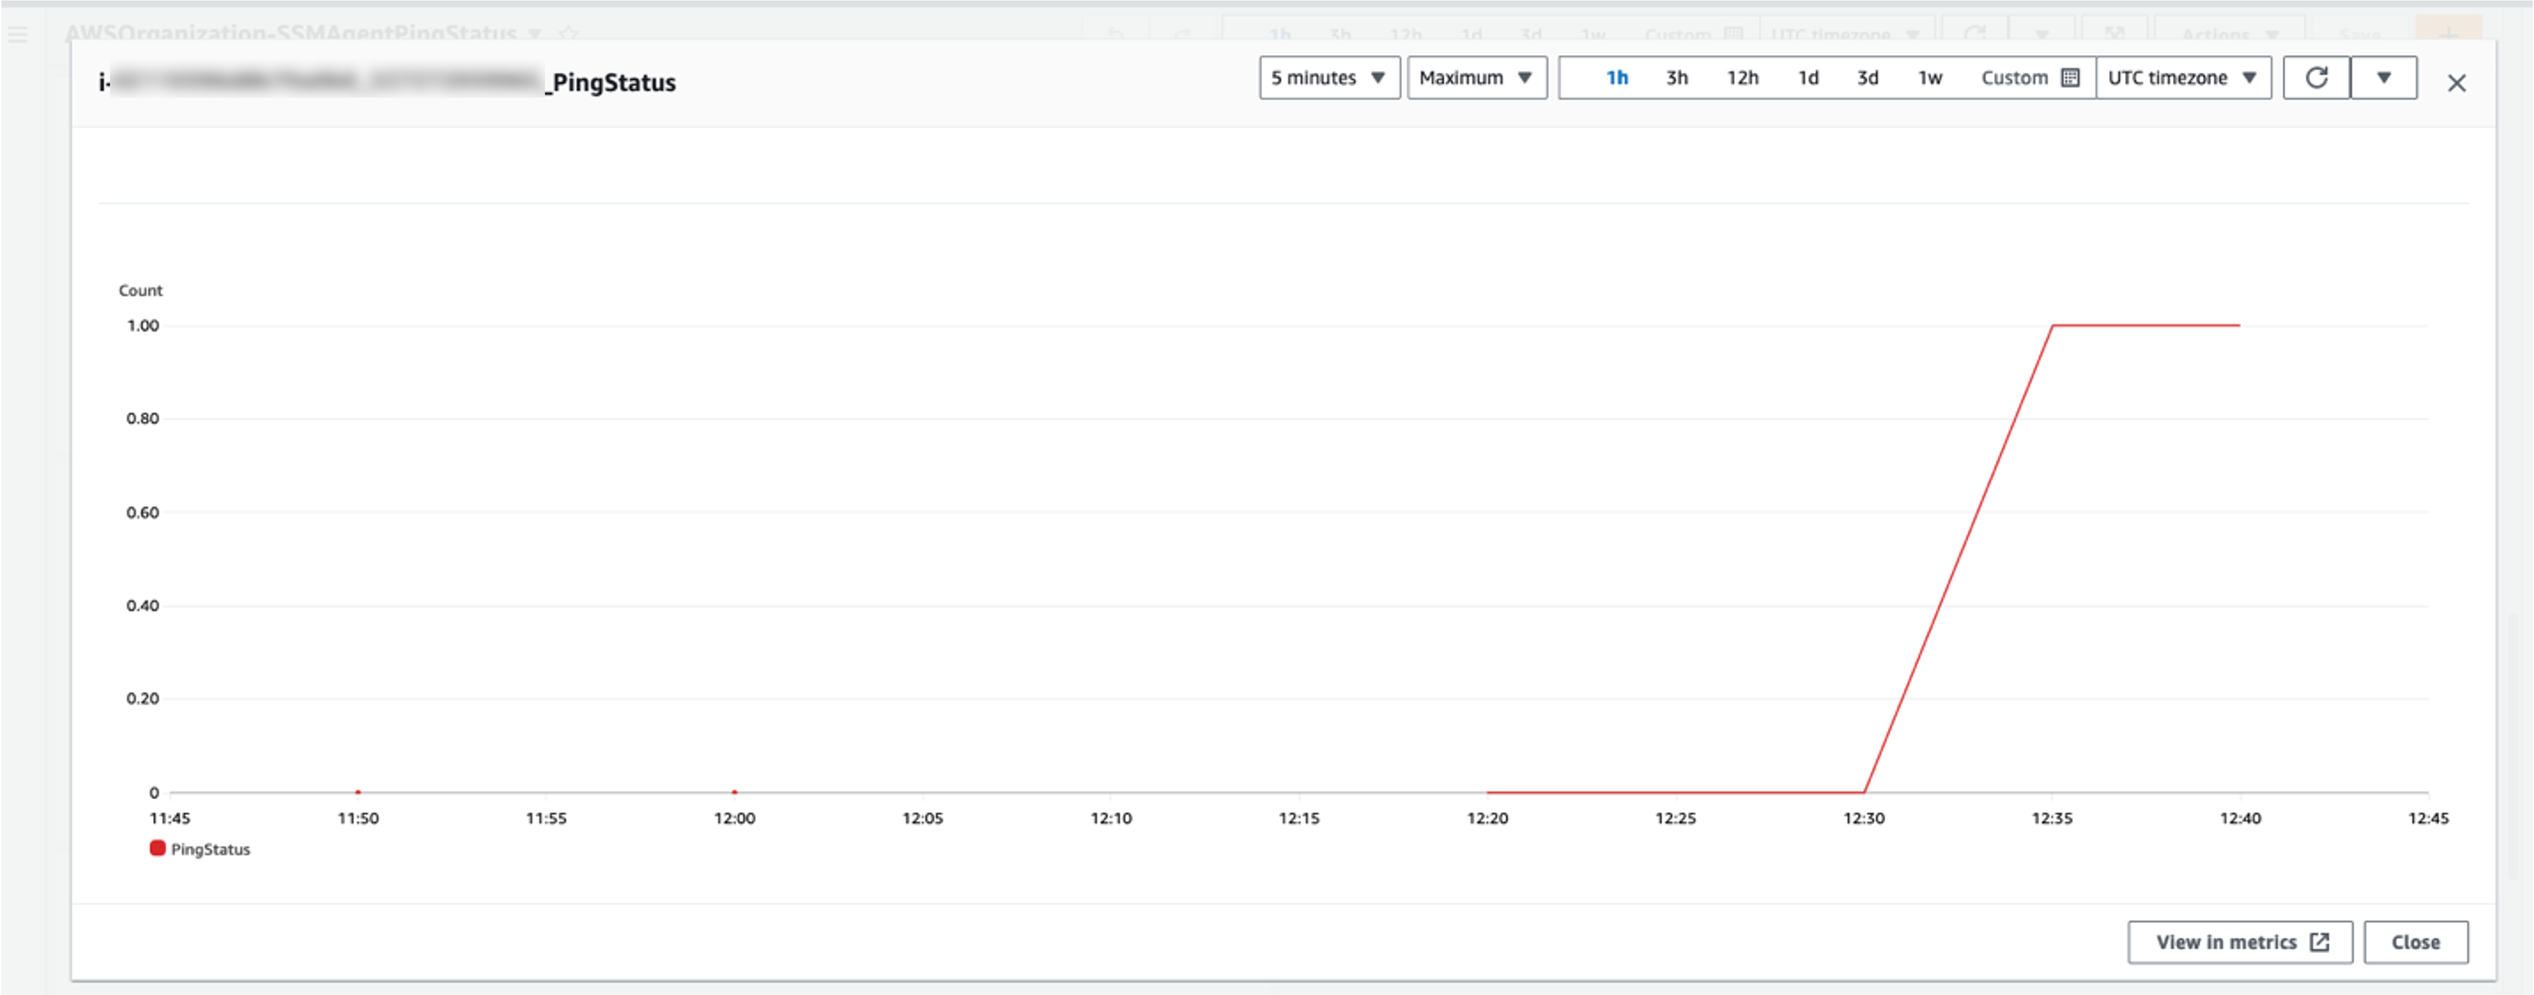Click the star icon next to the dashboard title
The image size is (2534, 995).
pyautogui.click(x=569, y=33)
